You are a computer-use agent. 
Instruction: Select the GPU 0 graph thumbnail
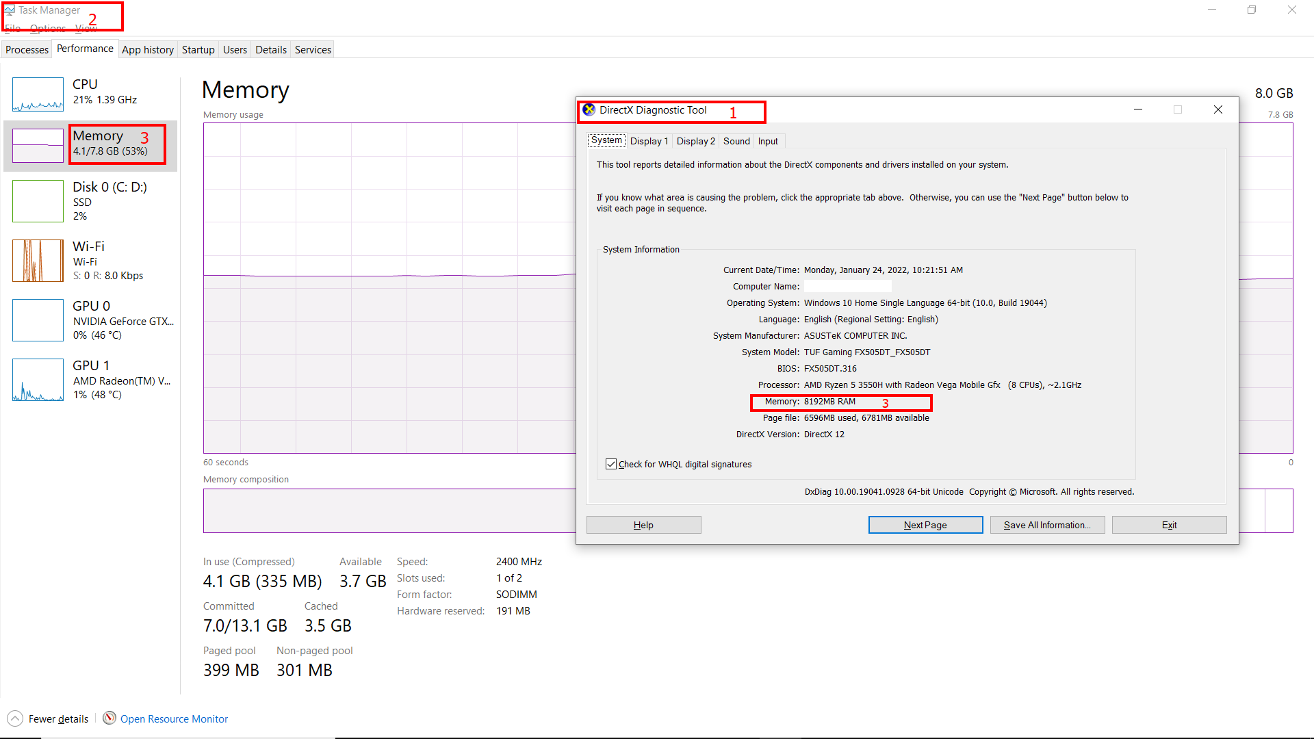[38, 320]
